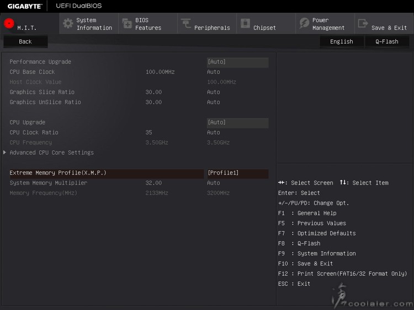
Task: Select CPU Clock Ratio Auto value
Action: pyautogui.click(x=213, y=133)
